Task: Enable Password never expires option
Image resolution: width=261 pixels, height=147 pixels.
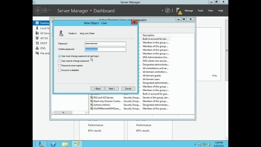Action: point(60,65)
